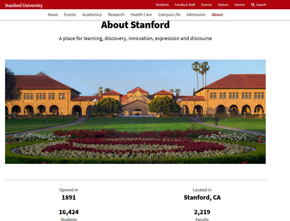Click the Stanford, CA location text
Viewport: 290px width, 221px height.
[x=202, y=197]
